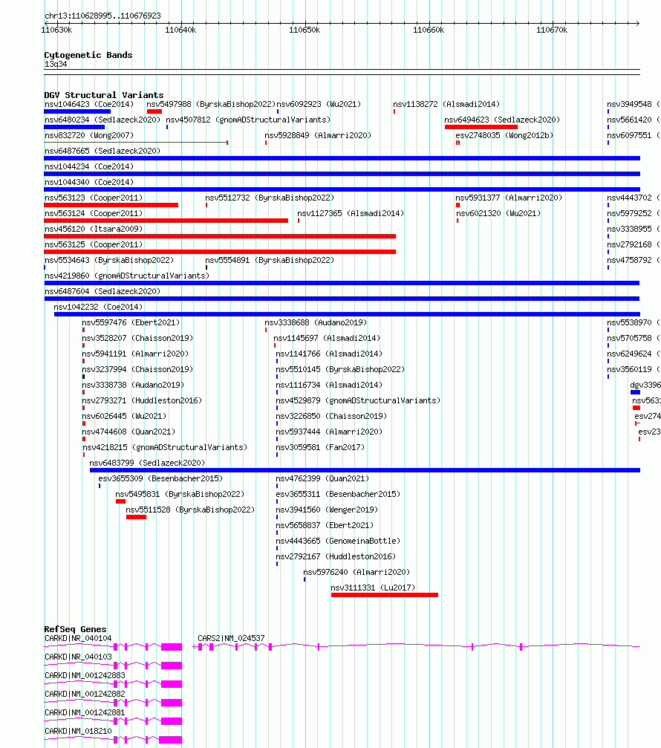661x748 pixels.
Task: Open the CARKD|NR_040104 transcript label
Action: [x=78, y=638]
